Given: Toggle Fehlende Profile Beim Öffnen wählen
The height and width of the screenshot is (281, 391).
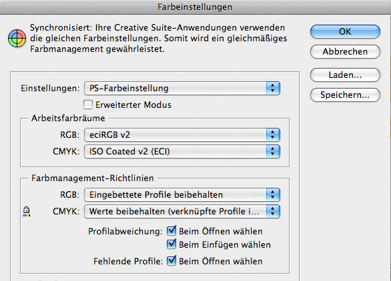Looking at the screenshot, I should tap(171, 261).
